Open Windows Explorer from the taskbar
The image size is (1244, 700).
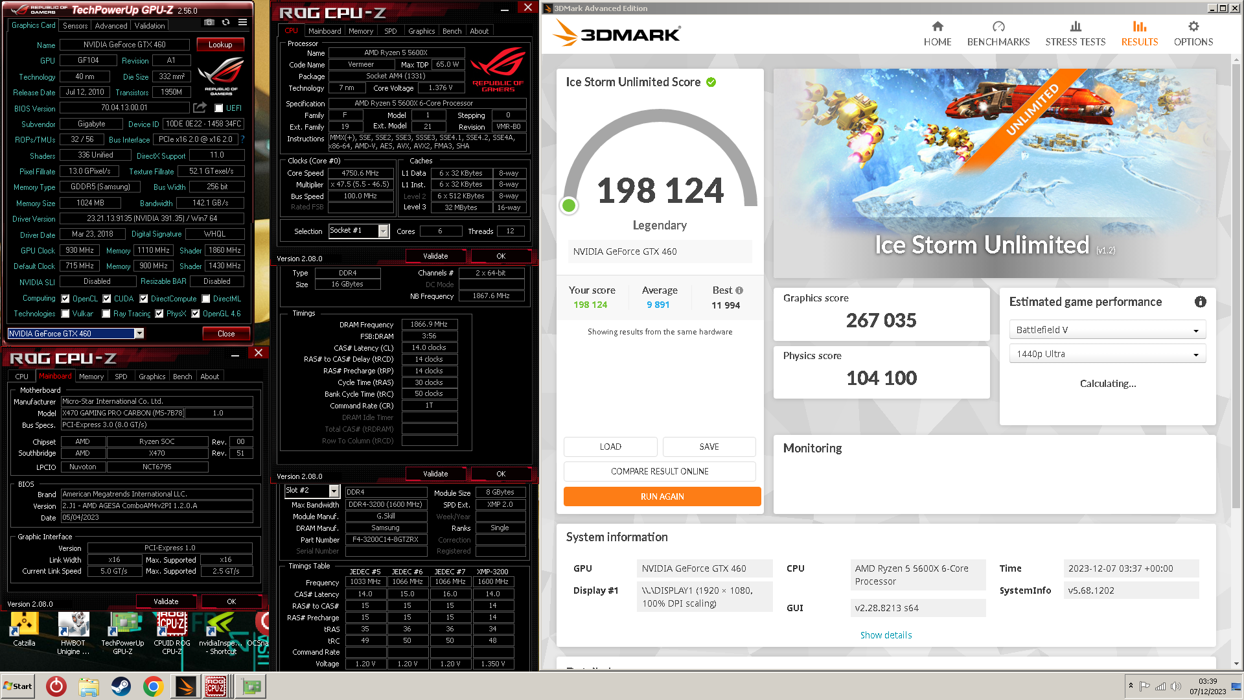[89, 686]
